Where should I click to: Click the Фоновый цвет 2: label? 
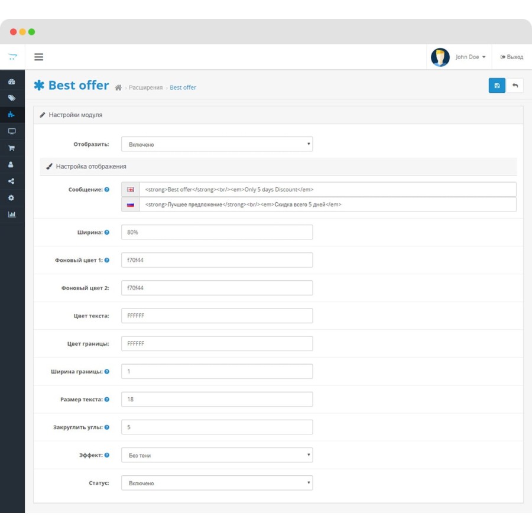coord(85,288)
